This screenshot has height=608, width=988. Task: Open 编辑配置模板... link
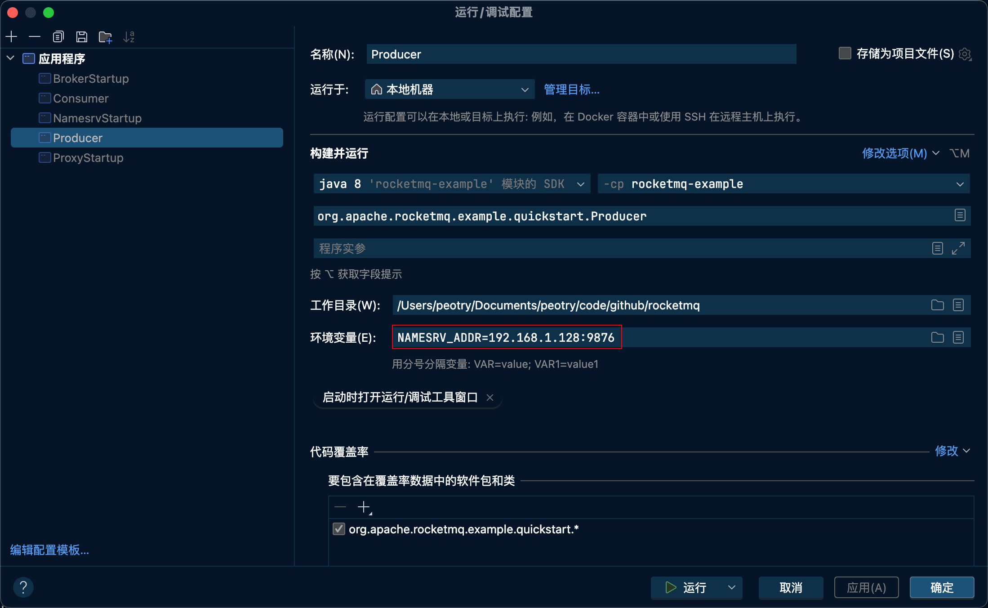click(49, 550)
